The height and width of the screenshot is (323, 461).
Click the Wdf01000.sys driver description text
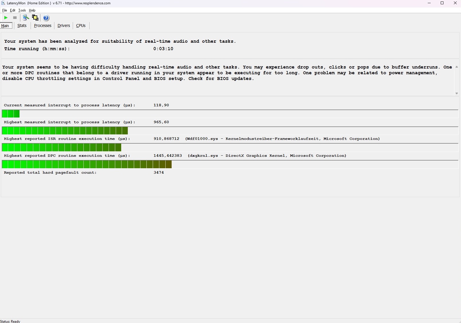283,139
